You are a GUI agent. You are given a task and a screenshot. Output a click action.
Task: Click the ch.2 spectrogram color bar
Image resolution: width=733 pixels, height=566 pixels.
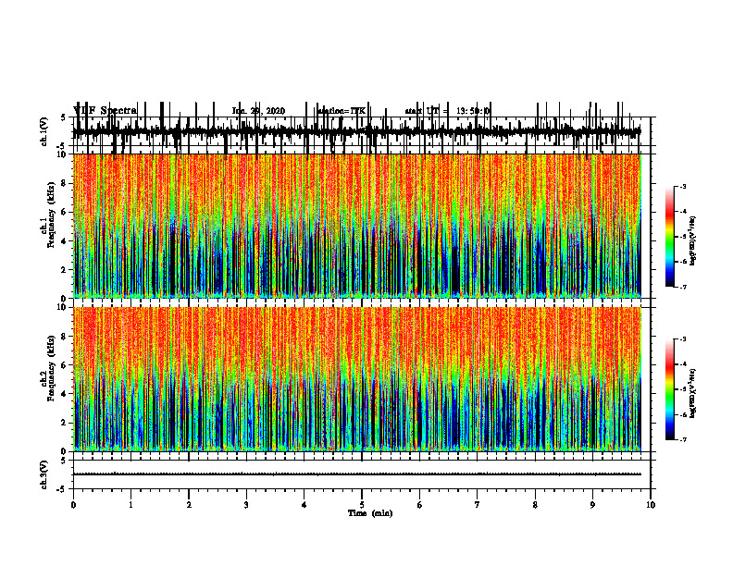click(670, 389)
